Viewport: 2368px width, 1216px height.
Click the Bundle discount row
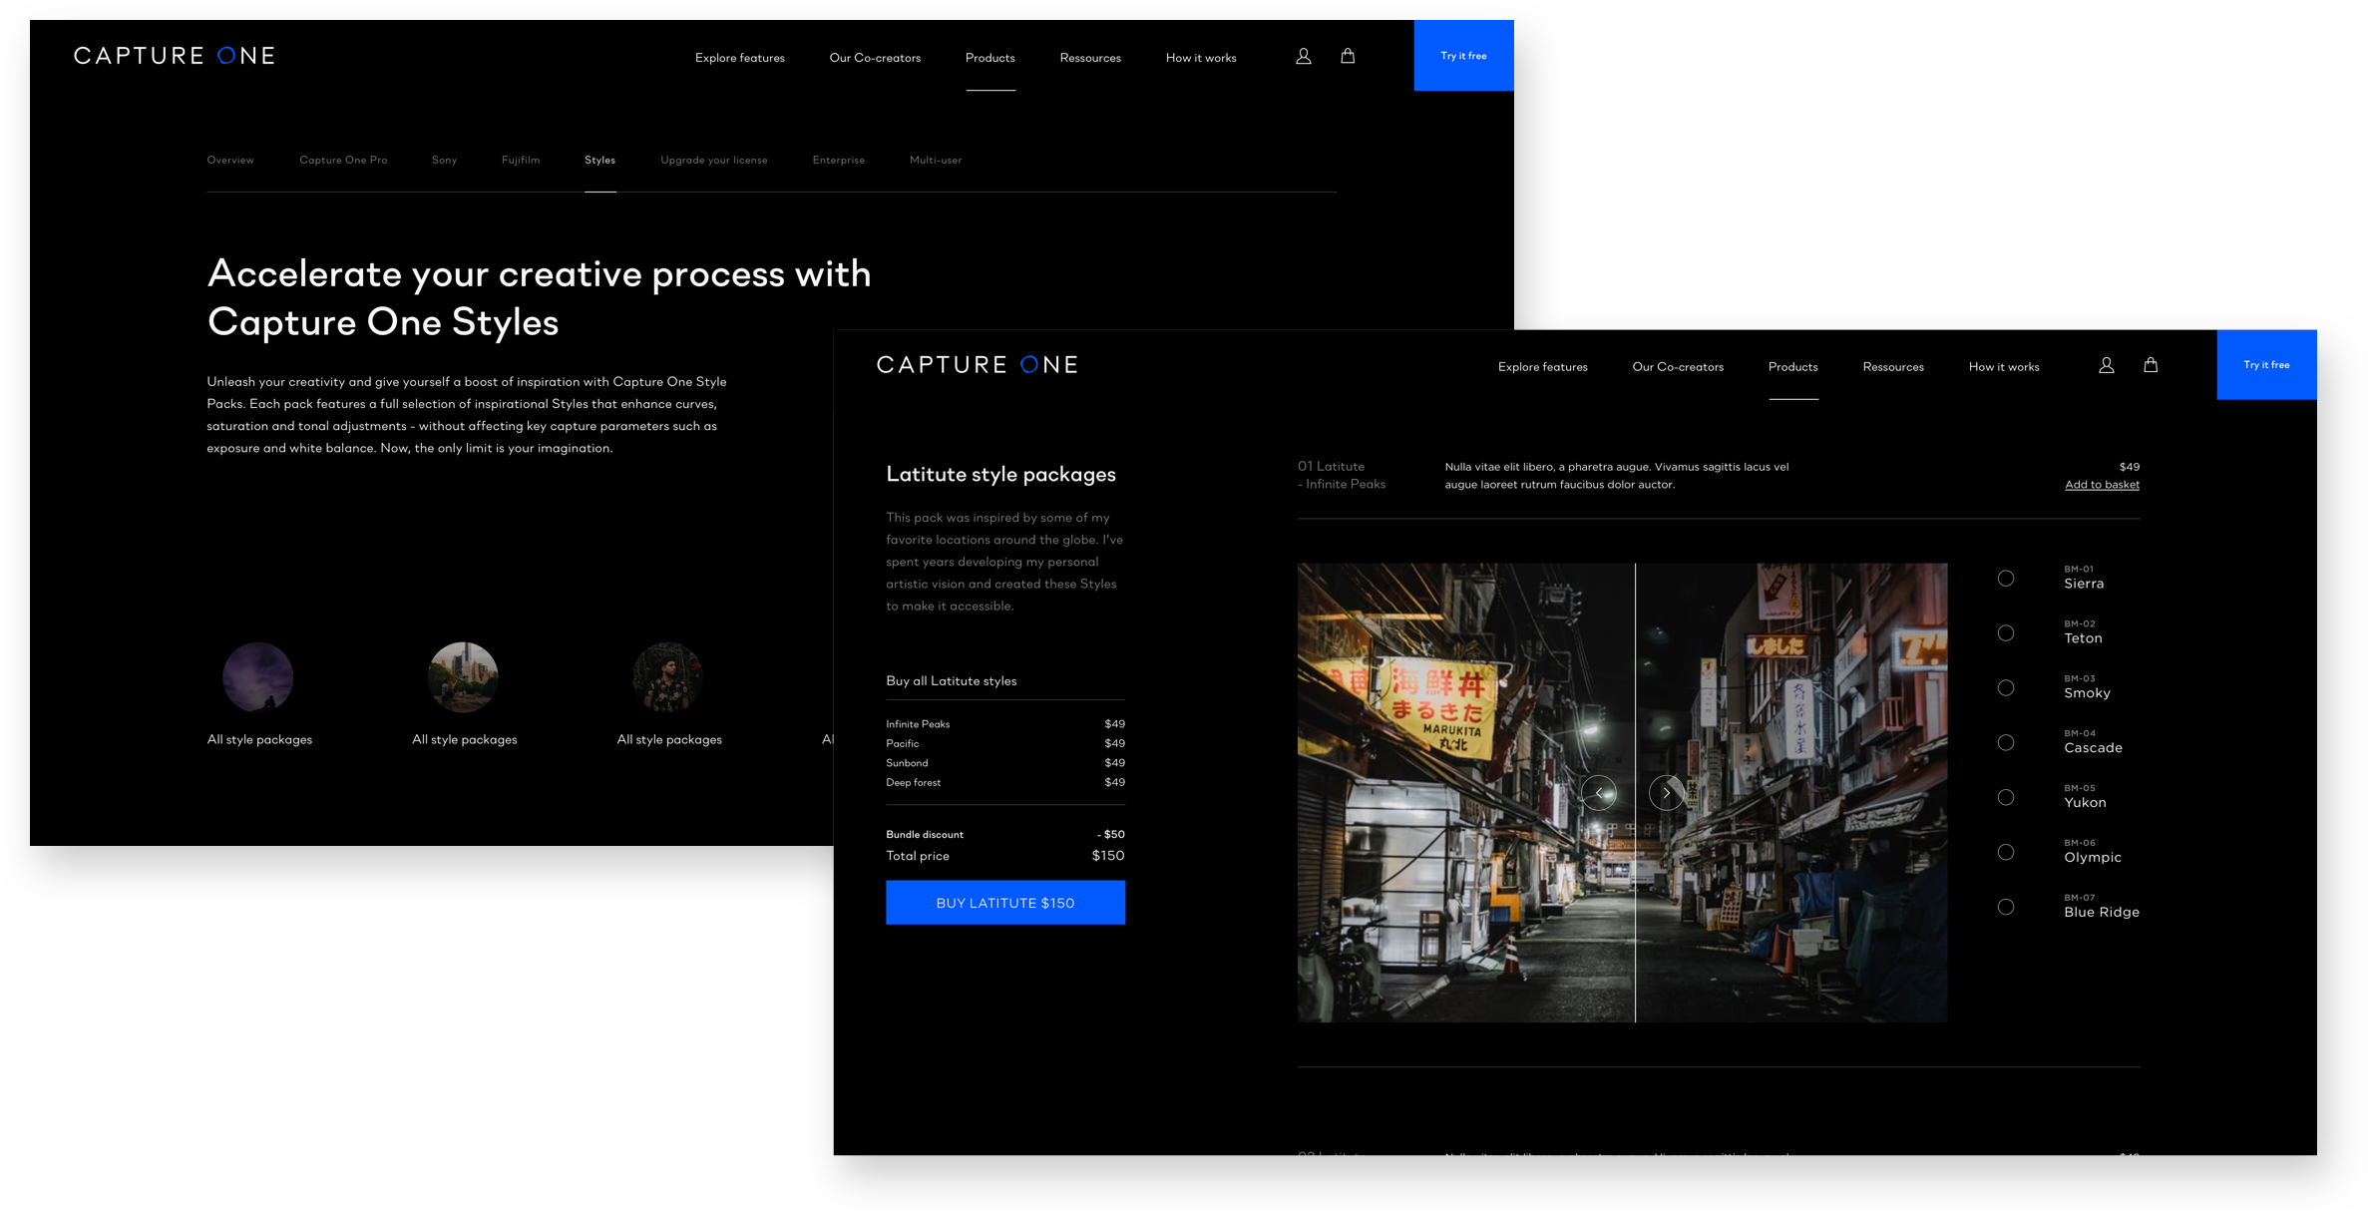coord(1005,835)
